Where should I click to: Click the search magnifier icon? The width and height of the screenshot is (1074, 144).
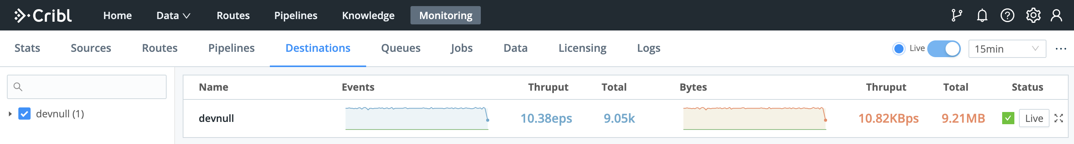18,87
